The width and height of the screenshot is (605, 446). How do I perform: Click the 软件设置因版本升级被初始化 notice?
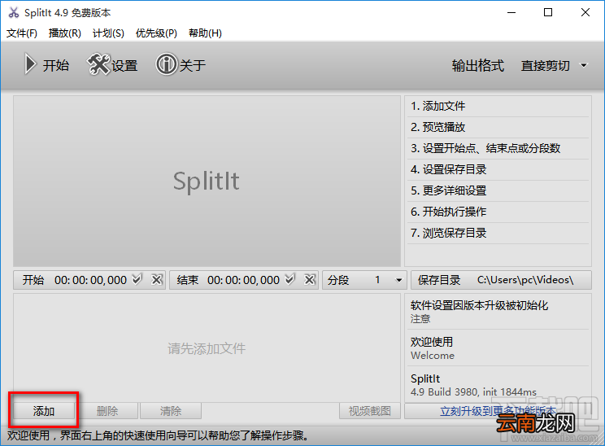click(x=498, y=311)
